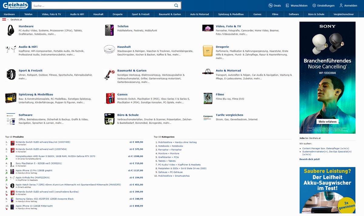The height and width of the screenshot is (216, 364).
Task: Click into the Suche search field
Action: coord(102,5)
